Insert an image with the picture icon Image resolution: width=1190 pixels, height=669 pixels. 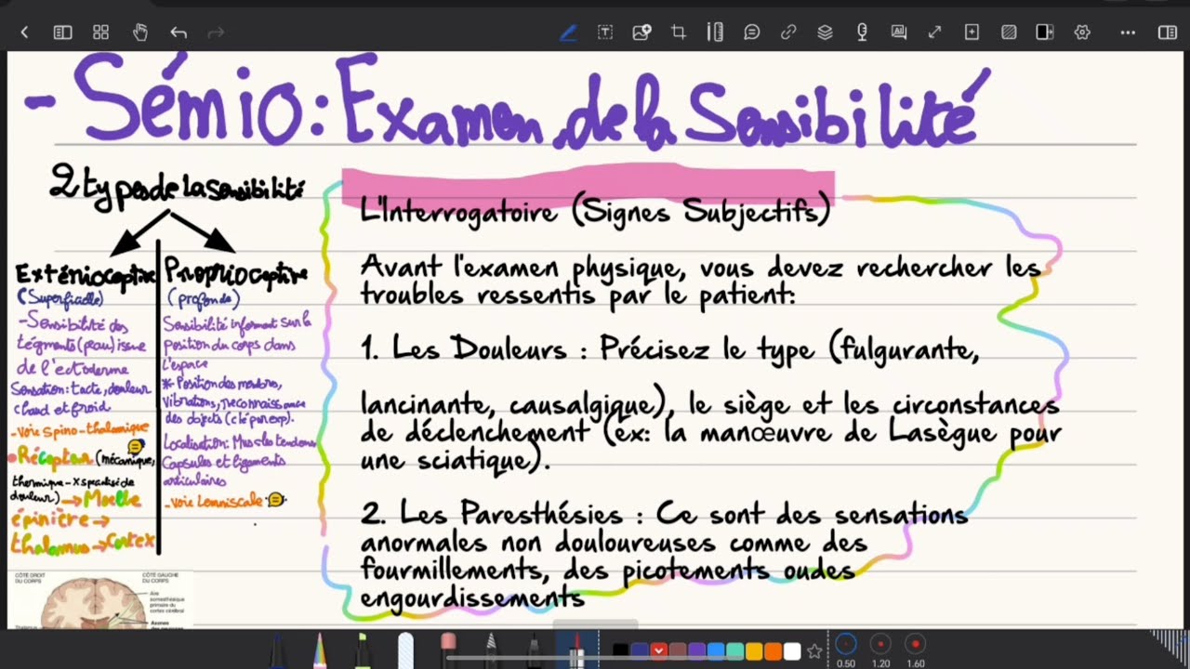(641, 33)
